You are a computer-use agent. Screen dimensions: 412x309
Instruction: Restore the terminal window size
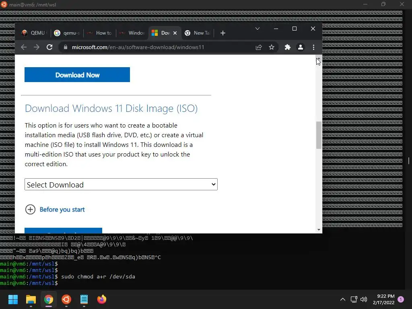click(x=383, y=4)
